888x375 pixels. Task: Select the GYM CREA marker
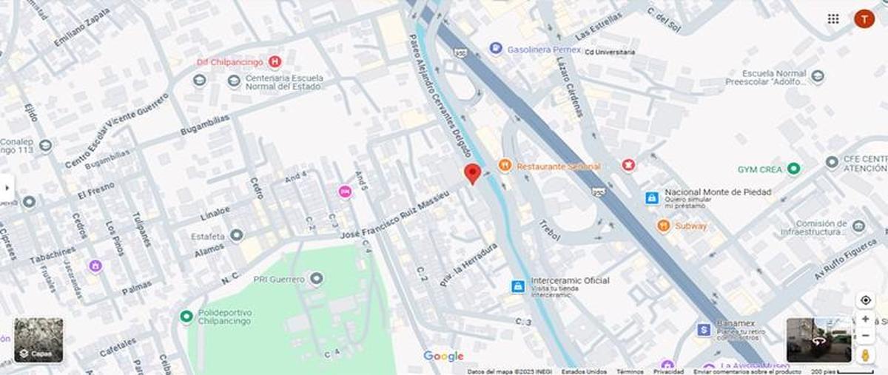tap(793, 169)
